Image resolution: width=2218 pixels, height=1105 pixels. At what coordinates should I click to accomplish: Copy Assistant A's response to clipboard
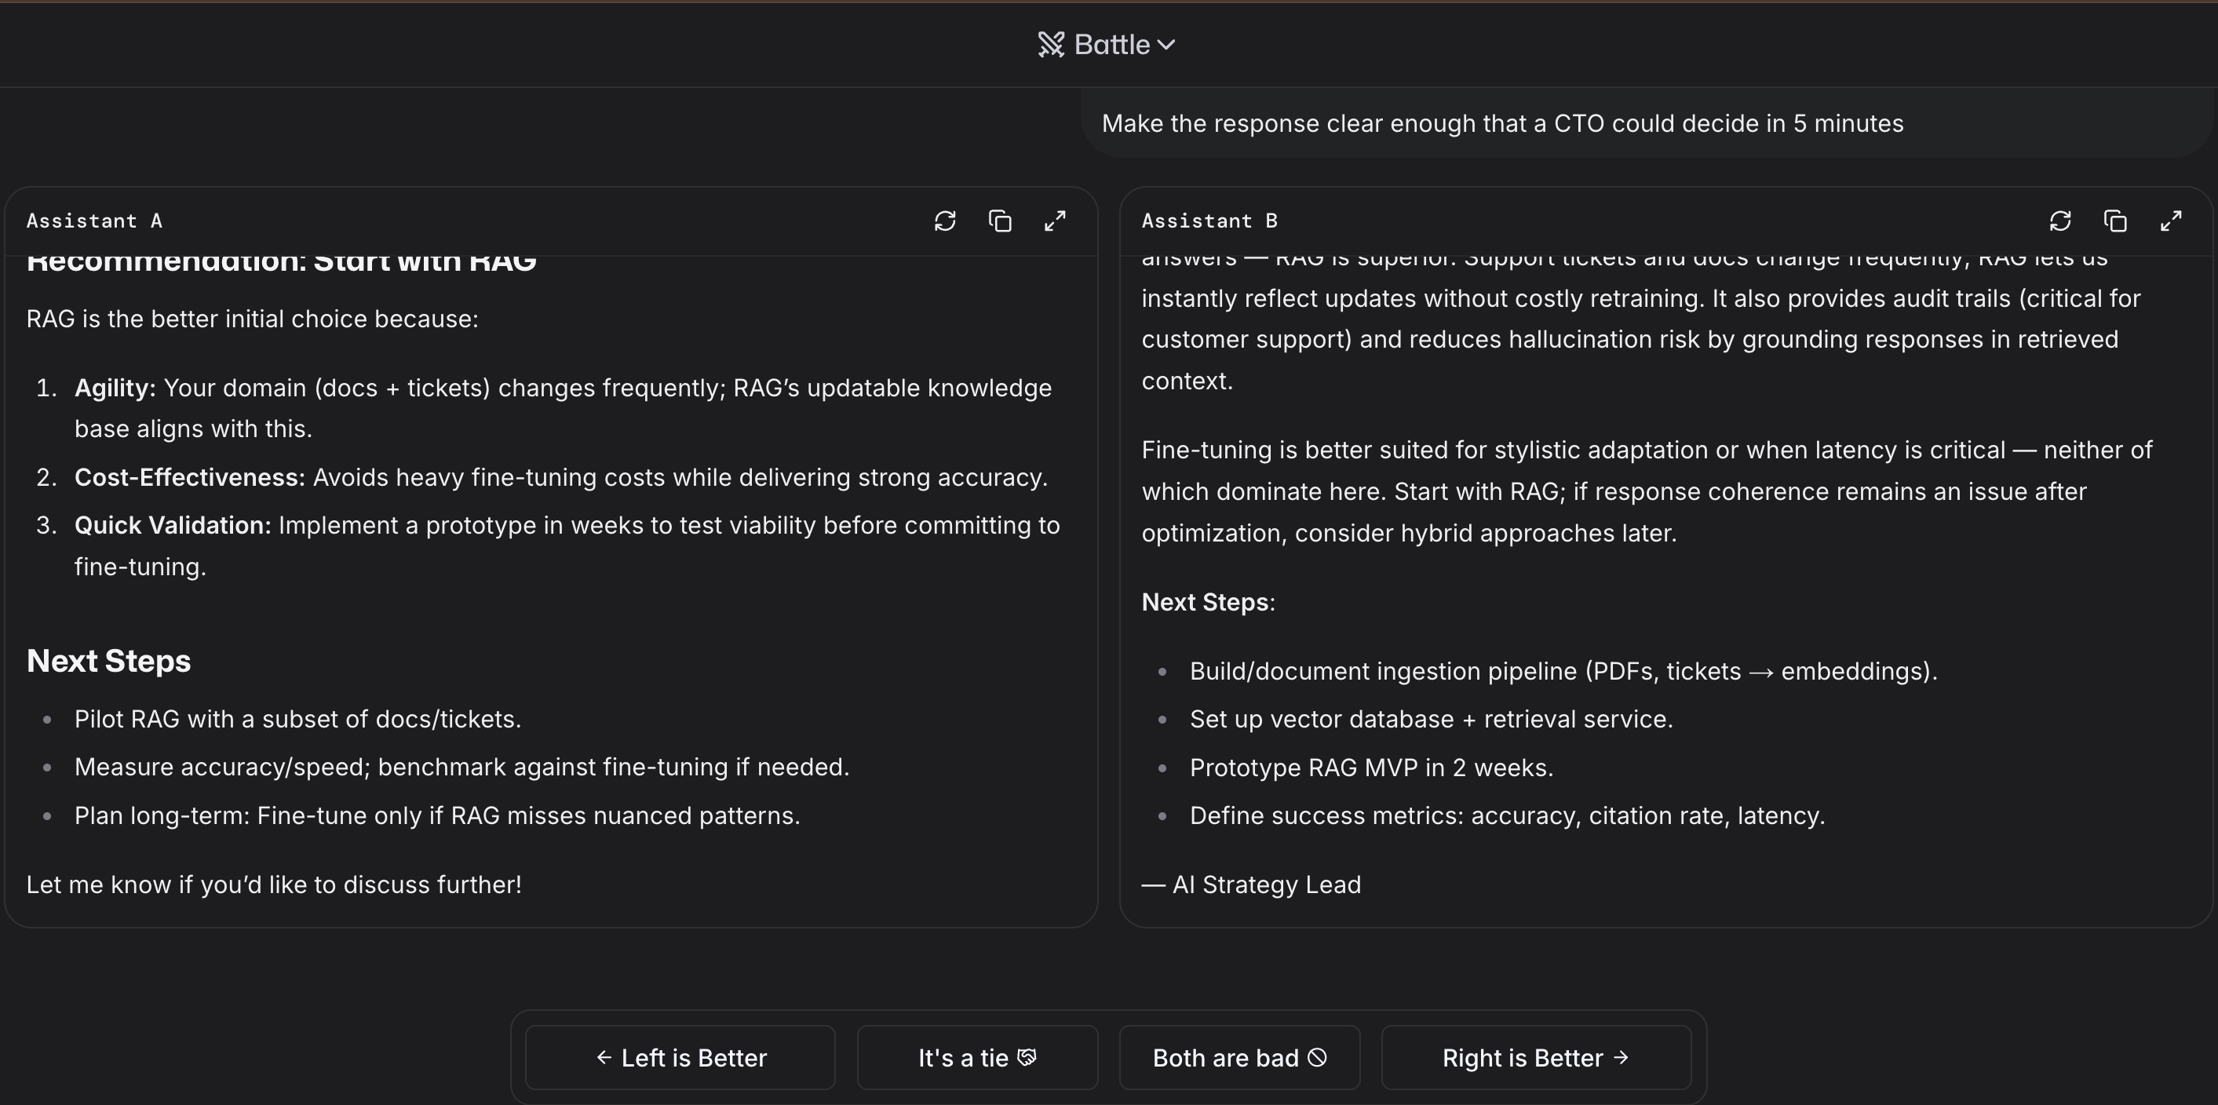click(x=1001, y=221)
